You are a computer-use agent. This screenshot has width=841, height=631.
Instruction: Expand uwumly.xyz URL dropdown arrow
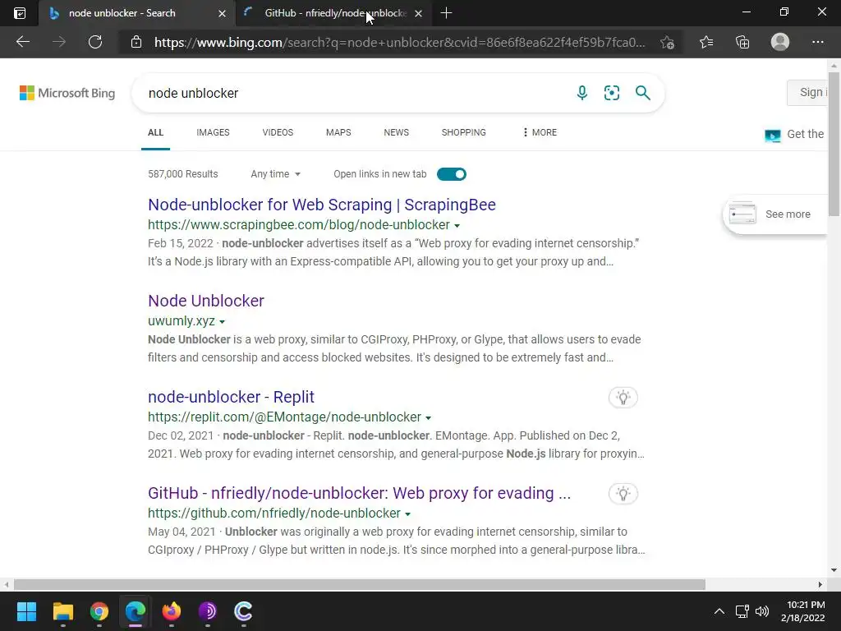pos(222,321)
